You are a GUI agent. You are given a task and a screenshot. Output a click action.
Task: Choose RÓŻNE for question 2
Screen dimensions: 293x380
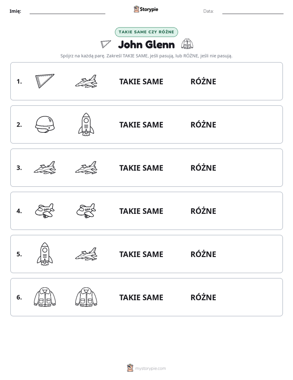pyautogui.click(x=203, y=125)
